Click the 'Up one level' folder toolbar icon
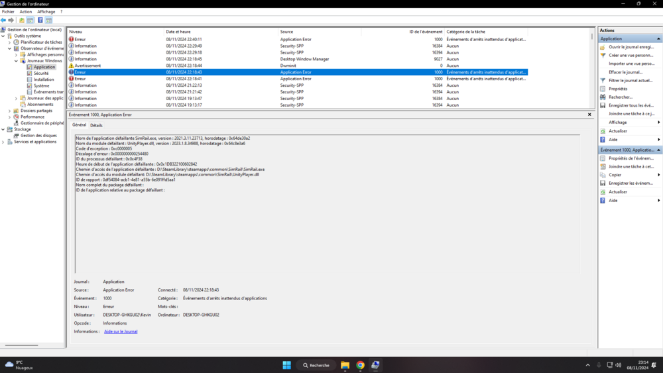Viewport: 663px width, 373px height. point(22,21)
